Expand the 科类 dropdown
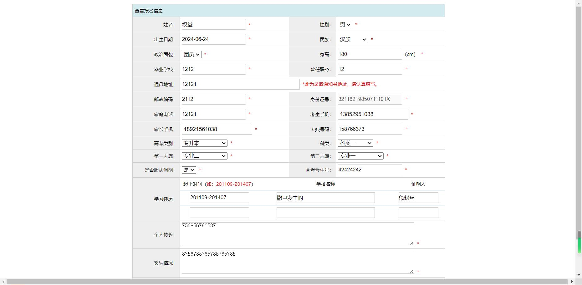 [x=355, y=143]
